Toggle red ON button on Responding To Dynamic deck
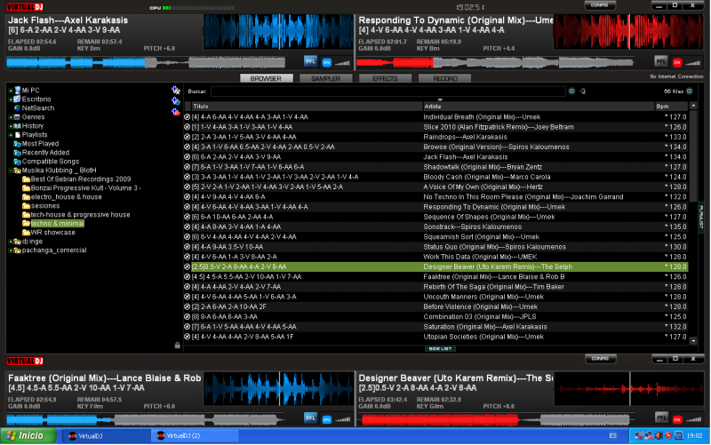The height and width of the screenshot is (445, 711). click(677, 62)
